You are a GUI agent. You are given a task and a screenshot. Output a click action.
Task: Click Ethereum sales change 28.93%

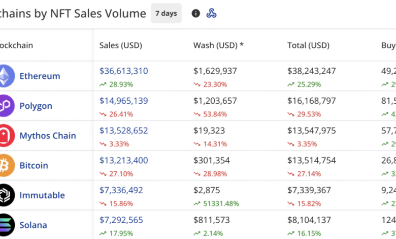(x=116, y=84)
